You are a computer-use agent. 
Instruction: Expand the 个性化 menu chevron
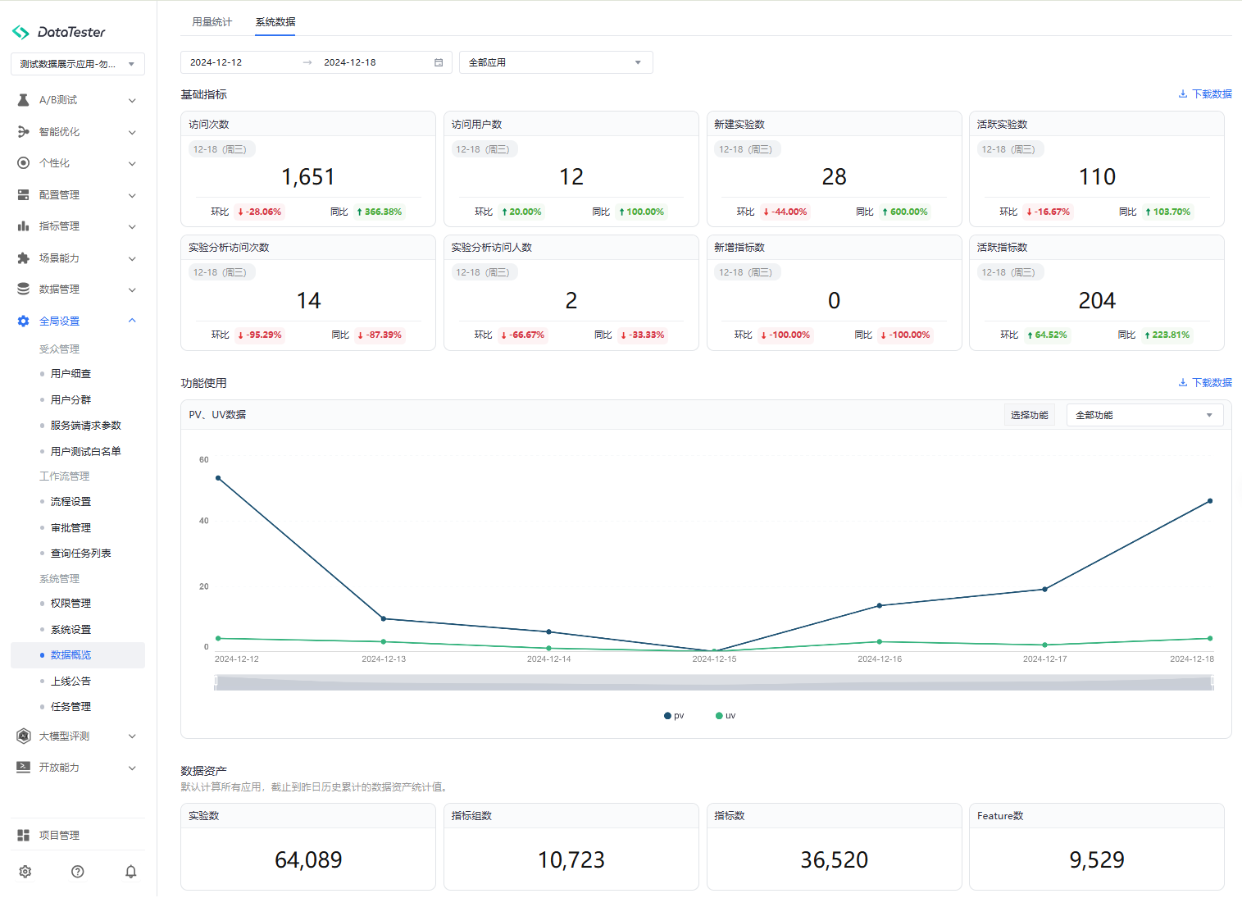click(132, 163)
